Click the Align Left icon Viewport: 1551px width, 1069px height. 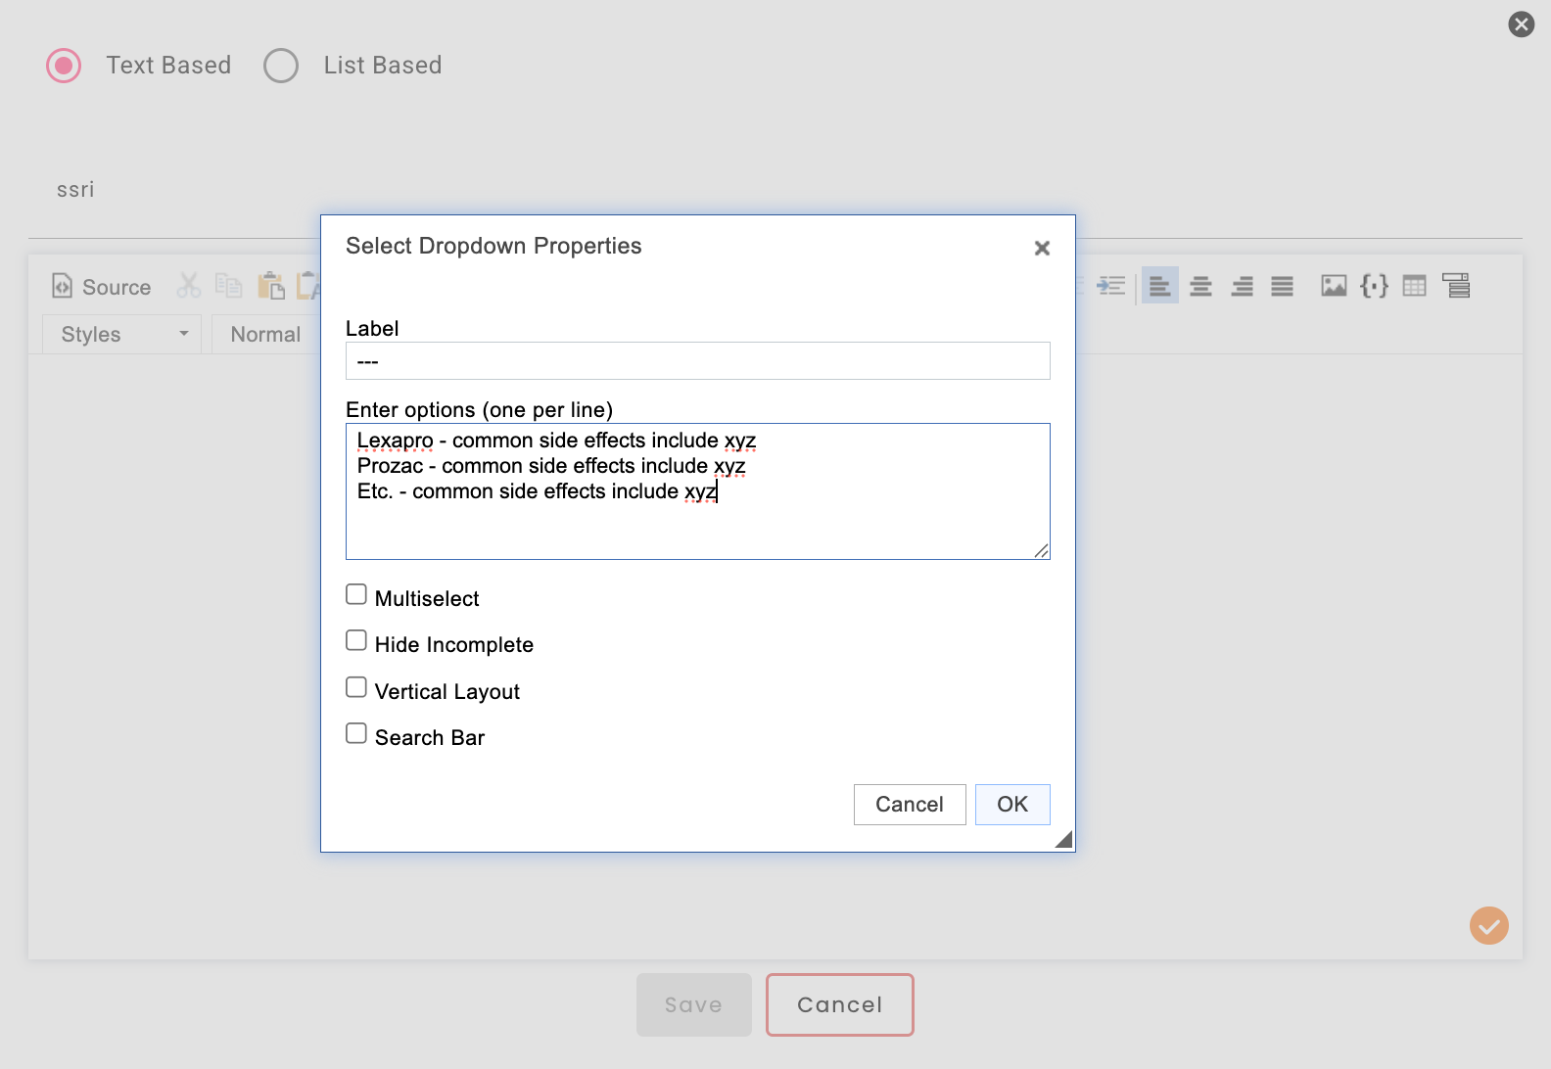pyautogui.click(x=1160, y=286)
